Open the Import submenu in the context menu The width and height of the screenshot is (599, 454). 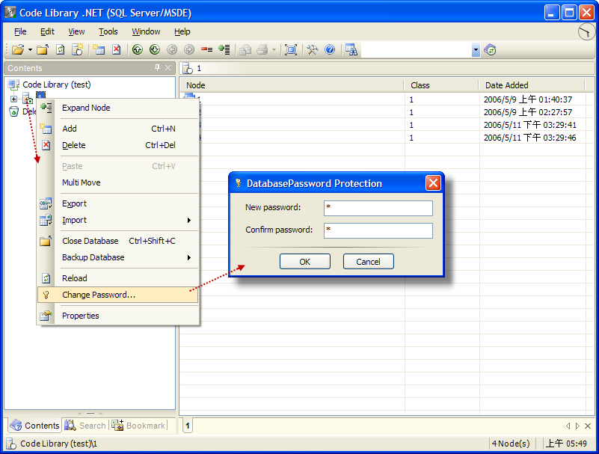coord(118,220)
